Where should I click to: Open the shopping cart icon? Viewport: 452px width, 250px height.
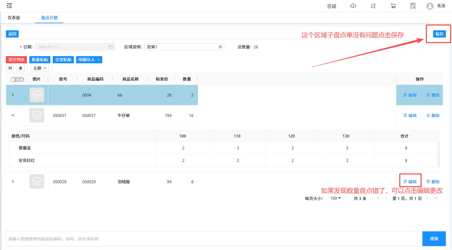coord(393,6)
